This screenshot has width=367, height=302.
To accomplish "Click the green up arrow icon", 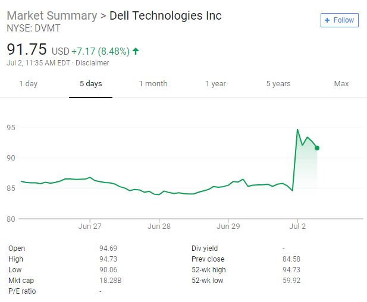I will click(136, 51).
